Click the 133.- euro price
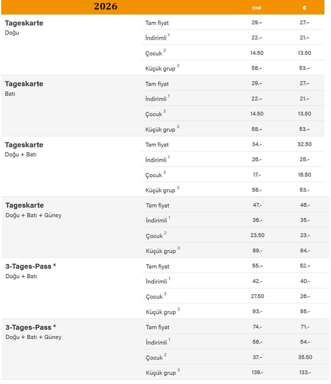The height and width of the screenshot is (384, 331). pyautogui.click(x=305, y=372)
